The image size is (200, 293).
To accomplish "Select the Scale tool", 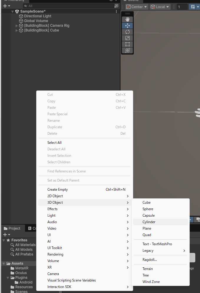I will [x=128, y=38].
